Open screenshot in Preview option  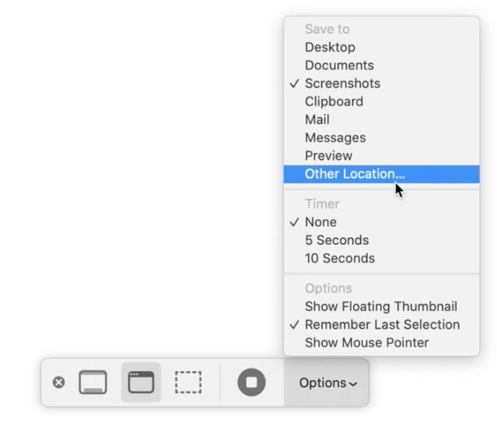pyautogui.click(x=382, y=155)
